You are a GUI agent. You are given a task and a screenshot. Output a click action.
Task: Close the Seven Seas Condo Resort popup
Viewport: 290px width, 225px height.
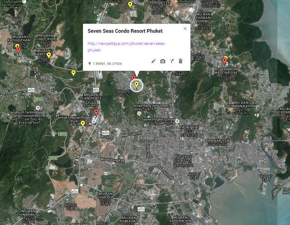(x=185, y=29)
